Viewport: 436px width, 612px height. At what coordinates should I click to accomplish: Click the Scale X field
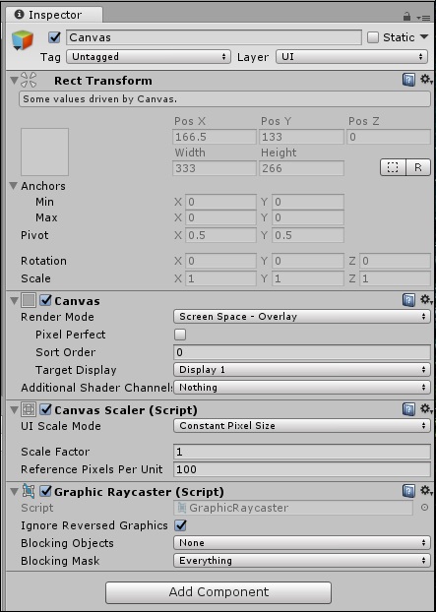point(220,278)
